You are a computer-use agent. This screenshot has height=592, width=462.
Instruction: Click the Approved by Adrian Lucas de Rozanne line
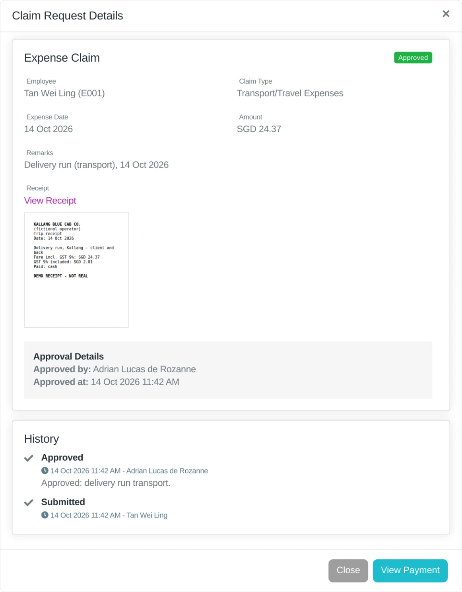pos(115,369)
